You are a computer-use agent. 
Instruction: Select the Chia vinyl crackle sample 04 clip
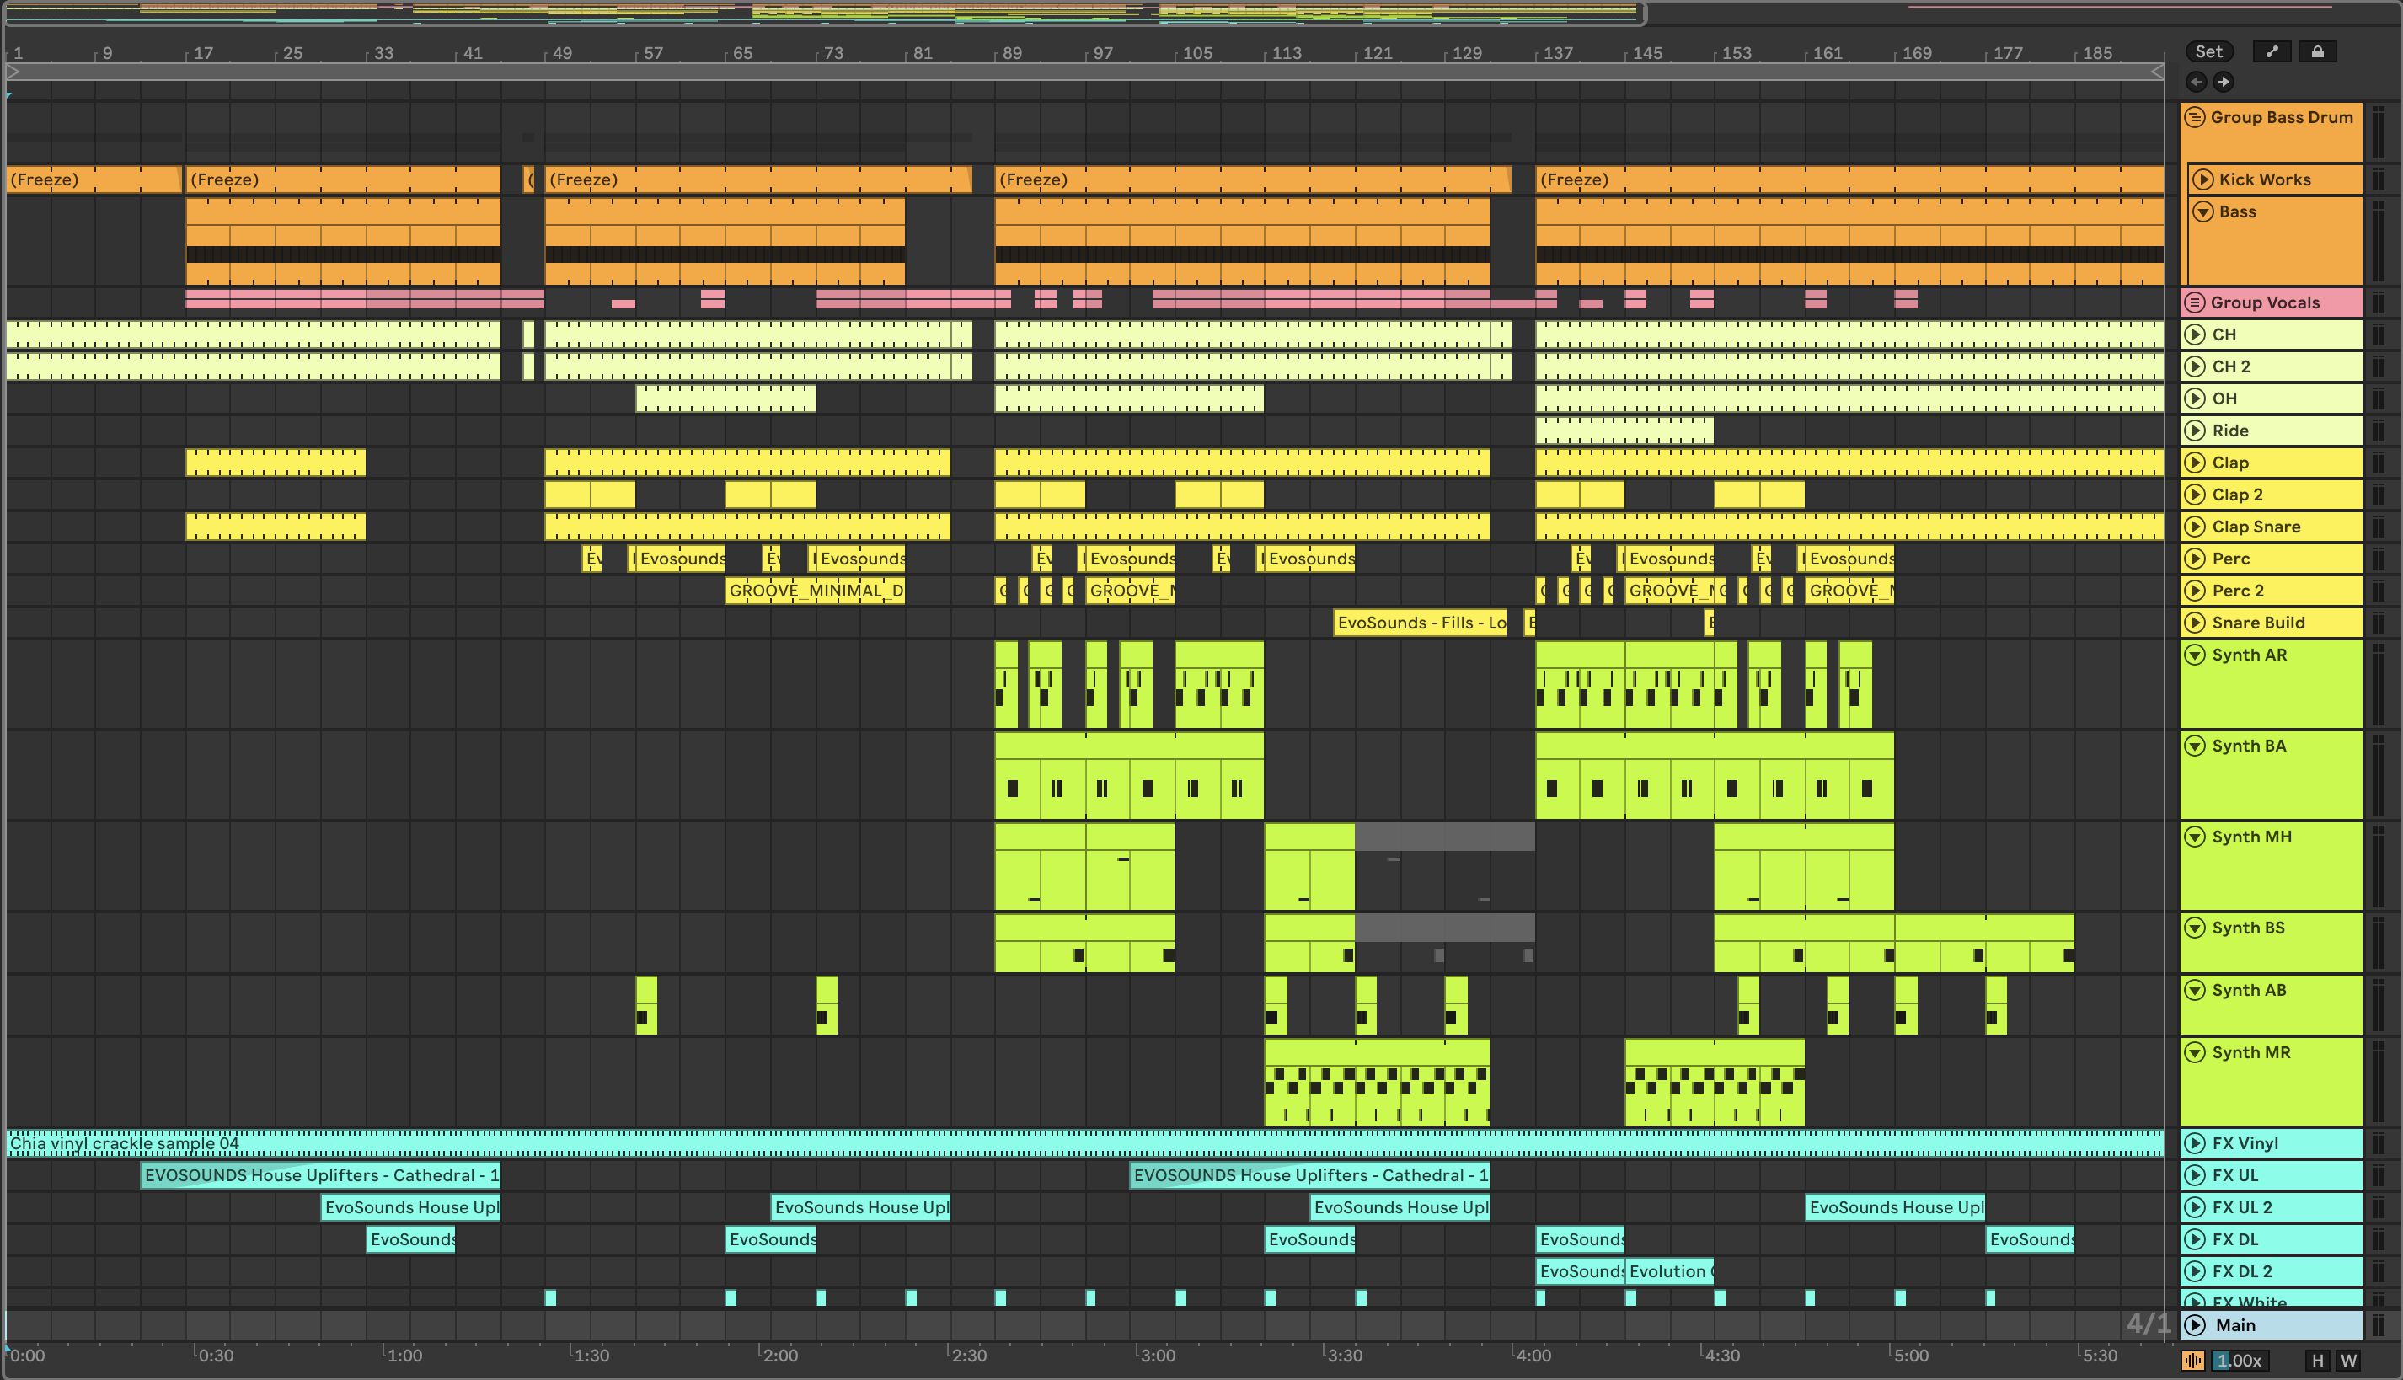(x=1084, y=1143)
